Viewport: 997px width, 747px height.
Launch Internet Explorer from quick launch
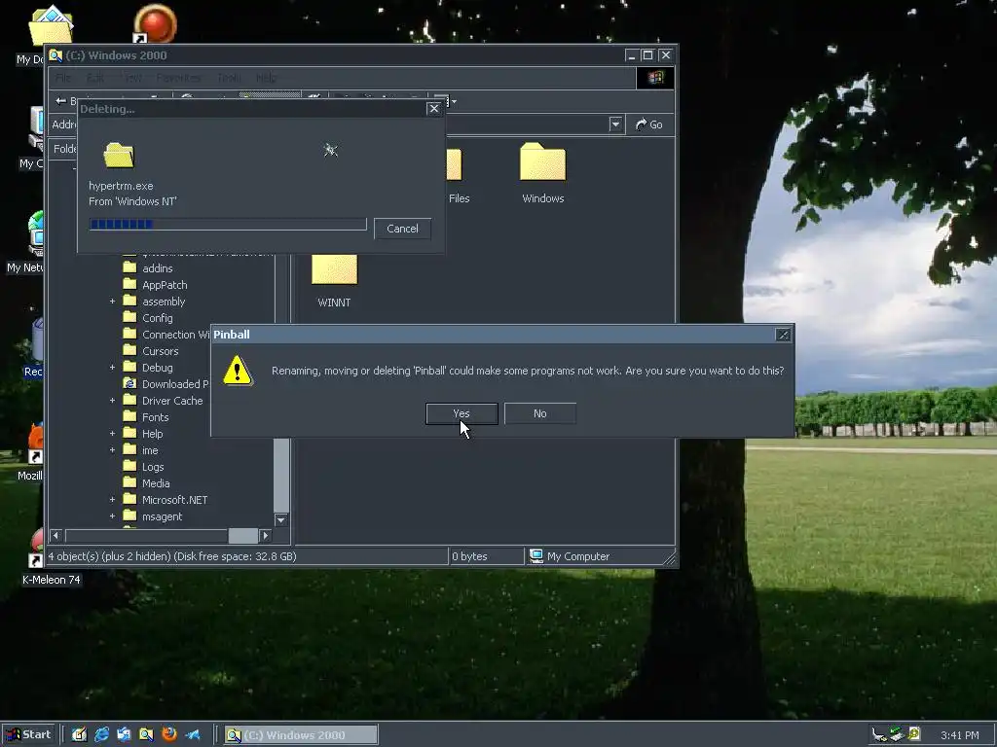click(101, 735)
